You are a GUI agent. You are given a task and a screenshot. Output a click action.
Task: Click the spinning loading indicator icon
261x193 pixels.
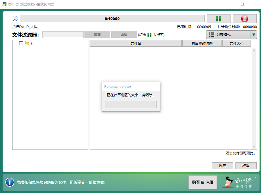(15, 19)
